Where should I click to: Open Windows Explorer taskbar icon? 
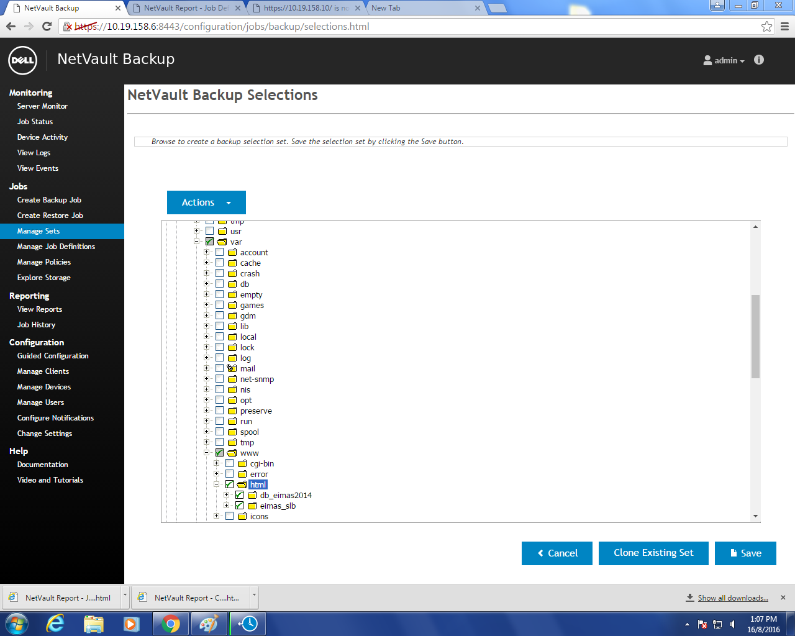pos(93,624)
